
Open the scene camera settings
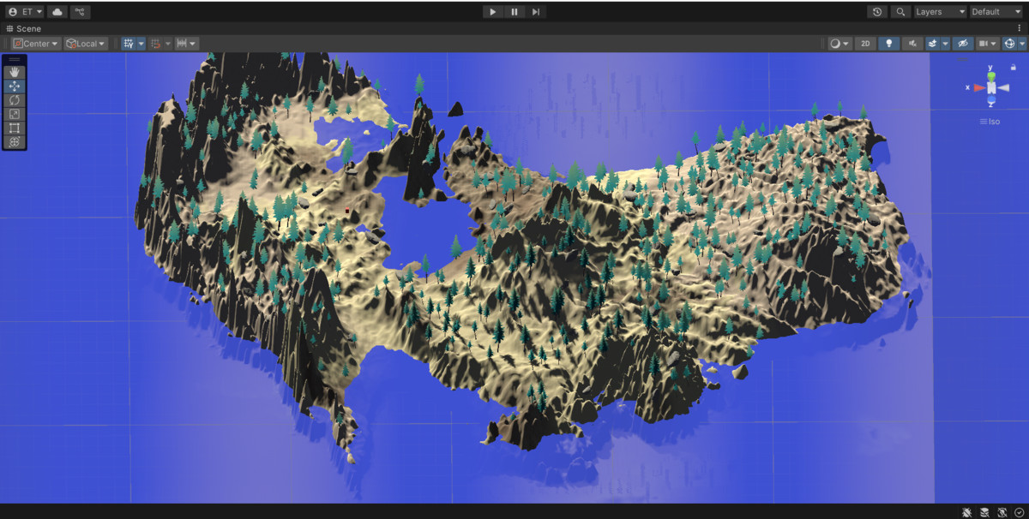tap(988, 44)
